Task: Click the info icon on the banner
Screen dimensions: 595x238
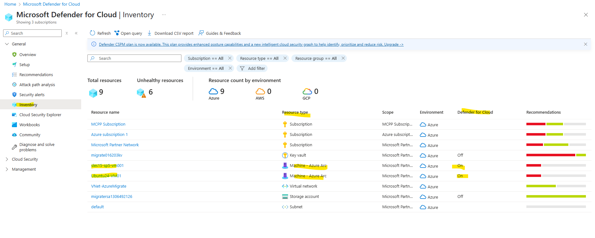Action: click(94, 44)
